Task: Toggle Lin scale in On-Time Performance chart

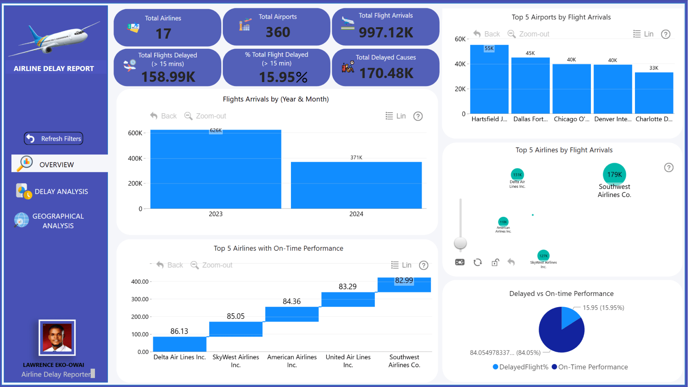Action: tap(401, 265)
